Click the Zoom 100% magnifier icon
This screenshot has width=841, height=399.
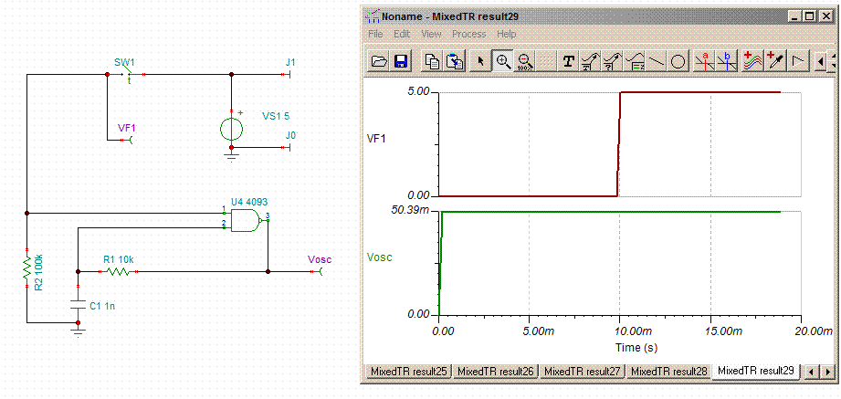pos(525,62)
